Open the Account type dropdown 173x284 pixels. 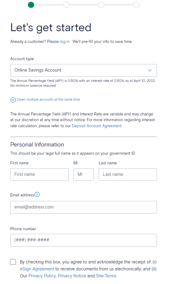[x=83, y=70]
